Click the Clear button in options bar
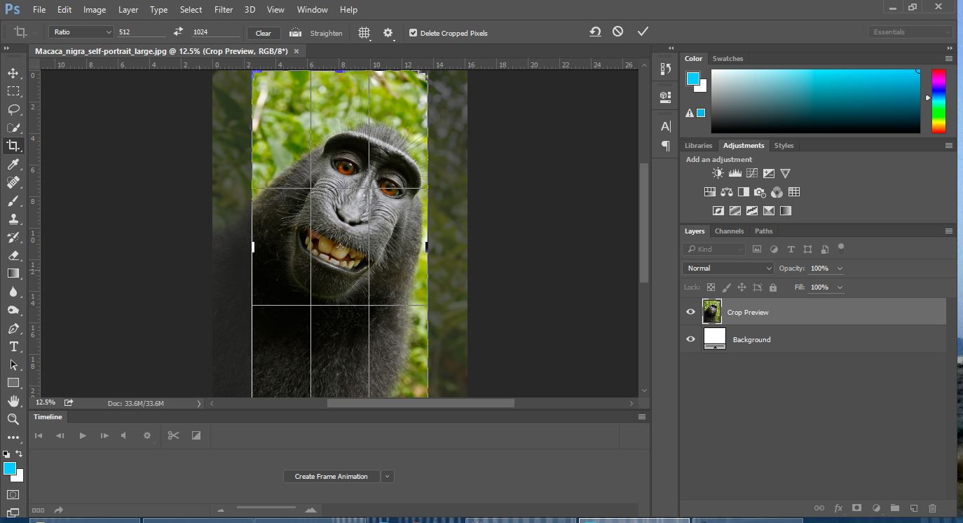This screenshot has height=523, width=963. [x=264, y=33]
